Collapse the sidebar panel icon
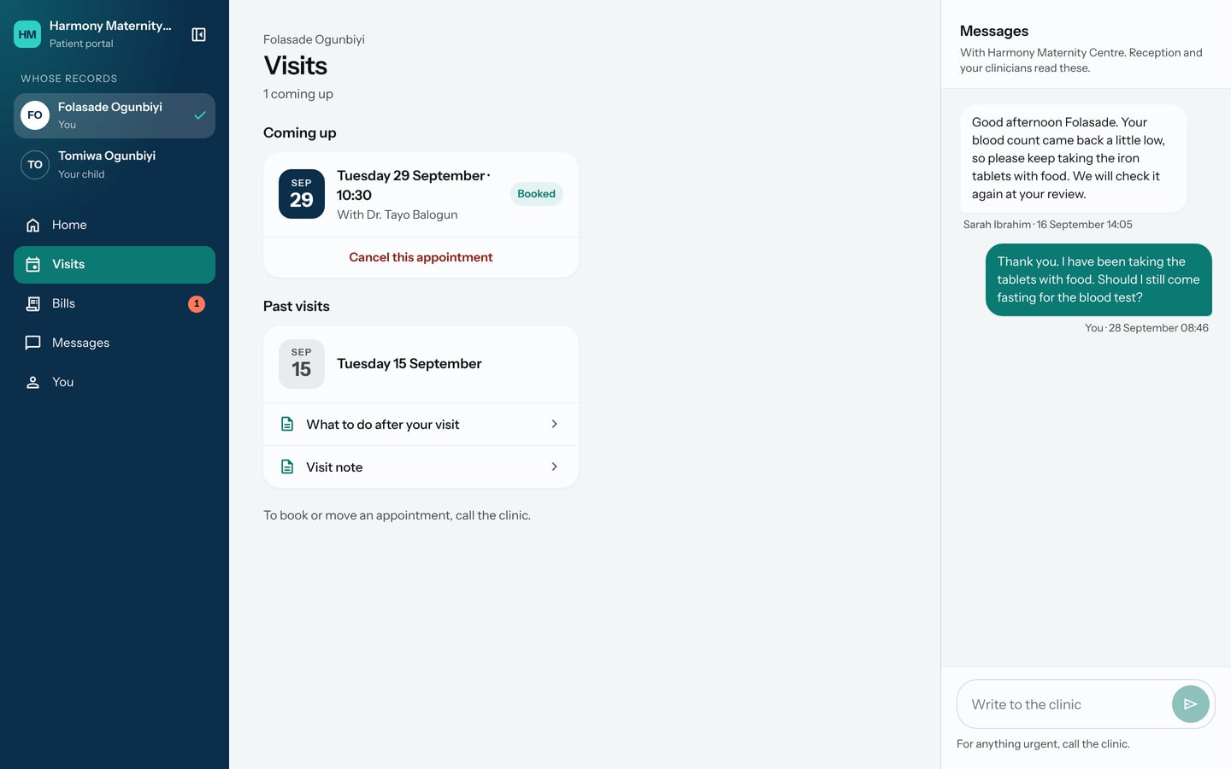The image size is (1231, 769). point(198,34)
